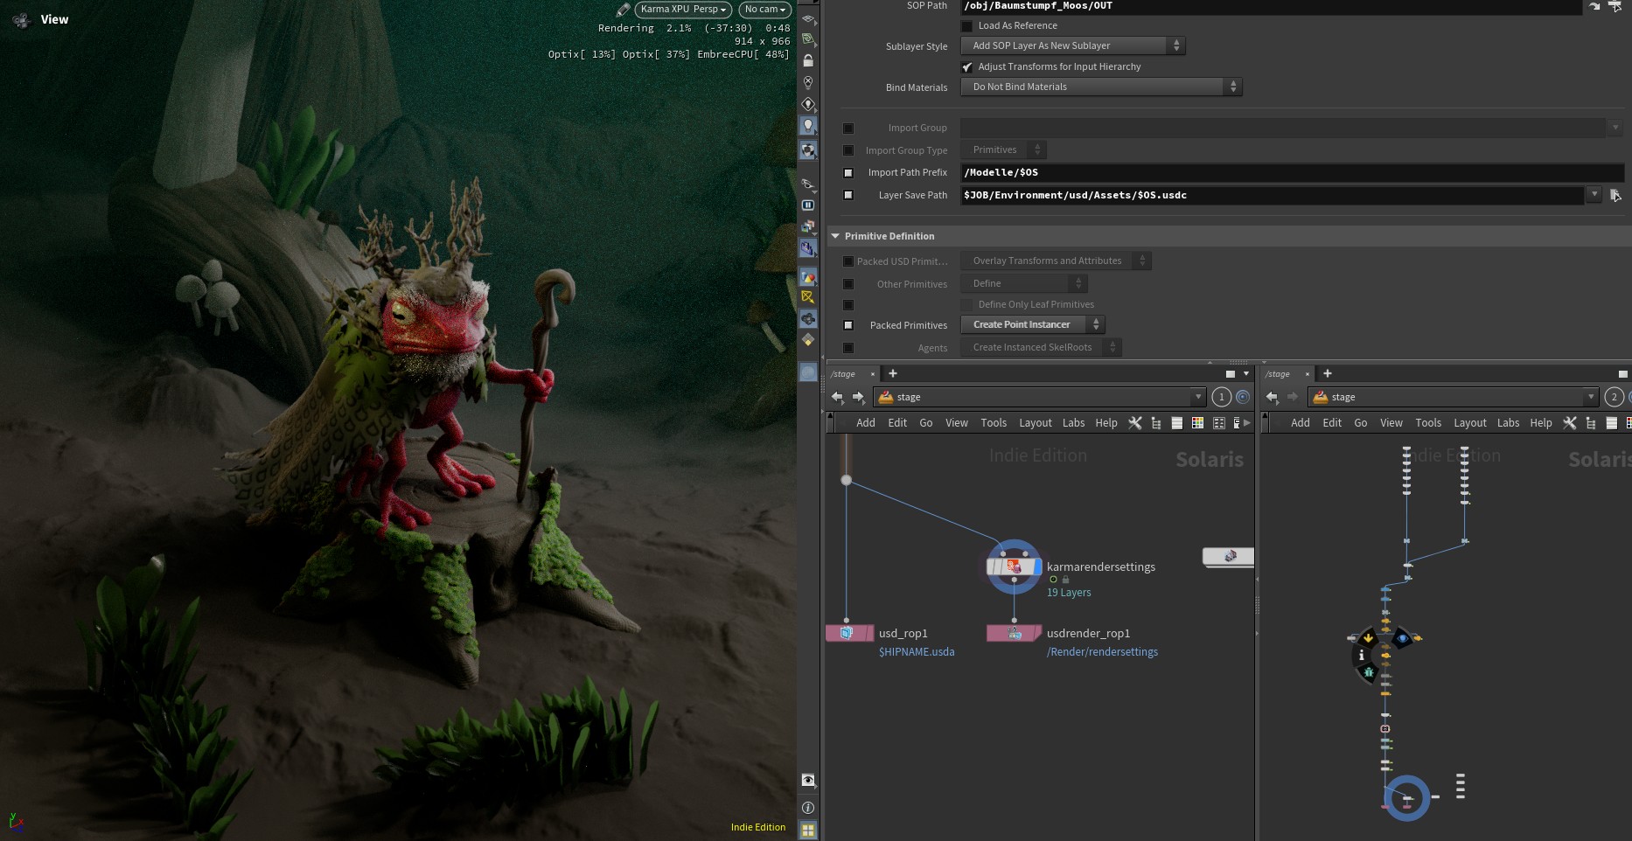Click the light bulb lighting icon
This screenshot has width=1632, height=841.
point(808,126)
